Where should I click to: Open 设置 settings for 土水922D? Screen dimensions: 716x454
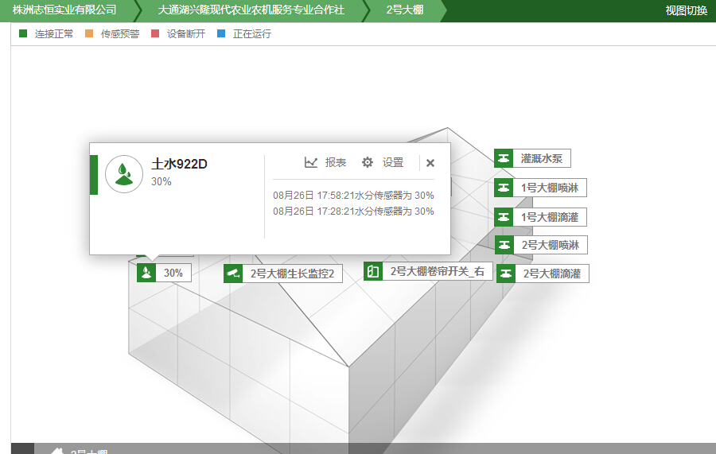[x=383, y=162]
